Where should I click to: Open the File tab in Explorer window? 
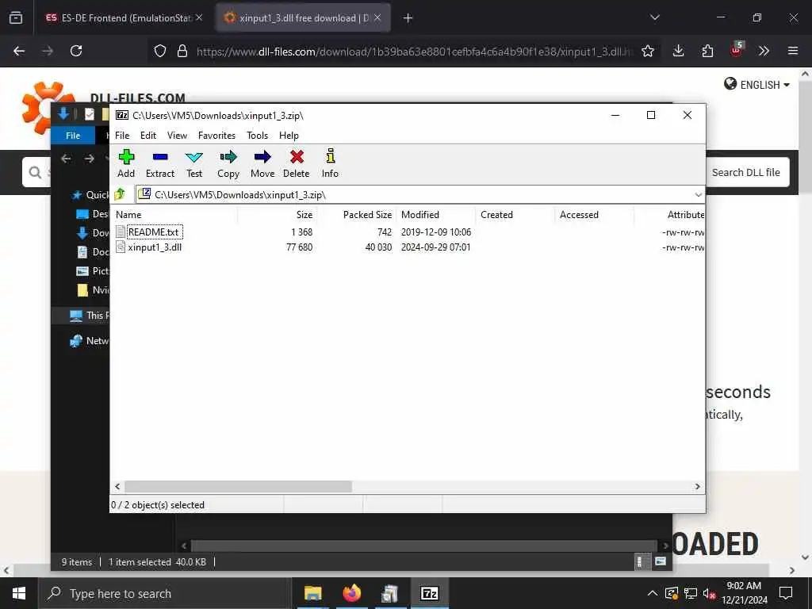pyautogui.click(x=73, y=135)
